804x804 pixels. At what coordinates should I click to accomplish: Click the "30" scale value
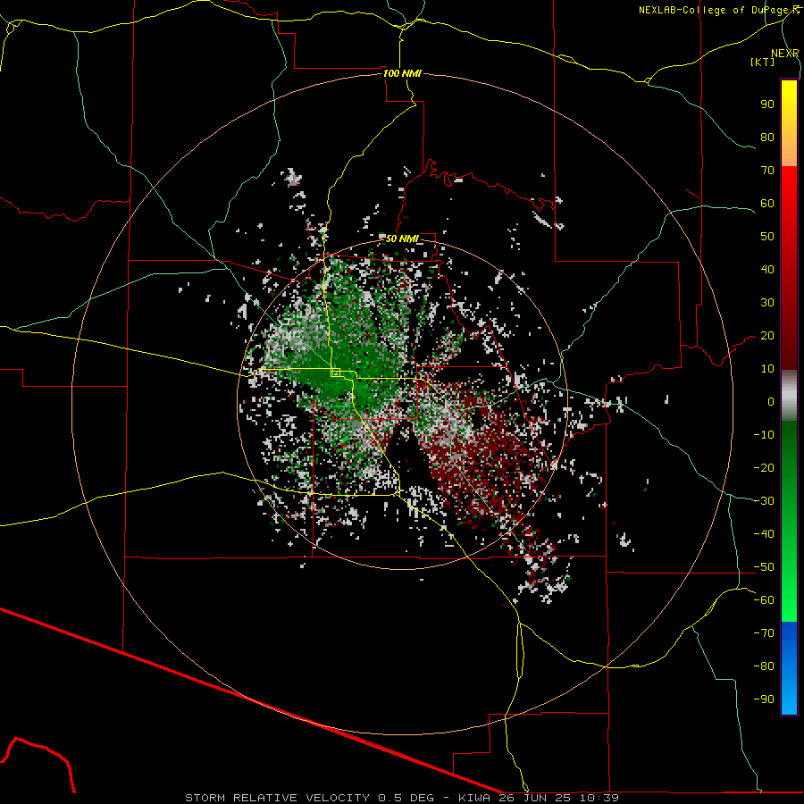point(767,303)
